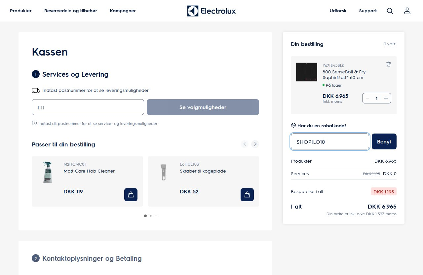Open Matt Care Hob Cleaner title
Screen dimensions: 423x275
[x=89, y=171]
